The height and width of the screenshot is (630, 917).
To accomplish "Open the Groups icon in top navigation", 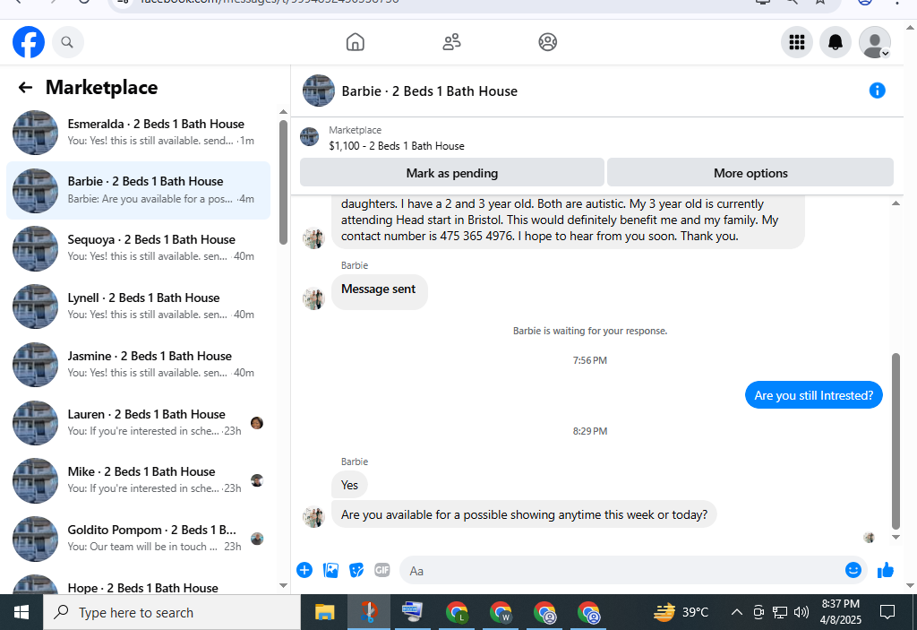I will (547, 42).
